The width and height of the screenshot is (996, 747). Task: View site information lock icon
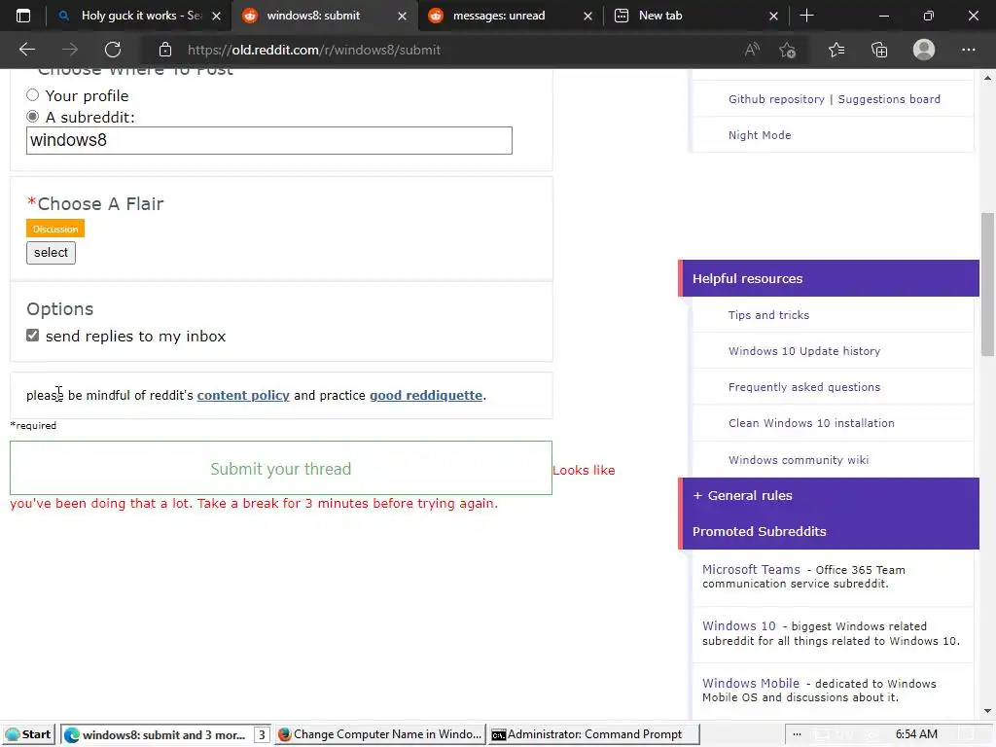point(165,50)
